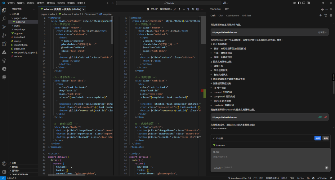Click @ Add context button
Screen dimensions: 335x180
[x=217, y=152]
